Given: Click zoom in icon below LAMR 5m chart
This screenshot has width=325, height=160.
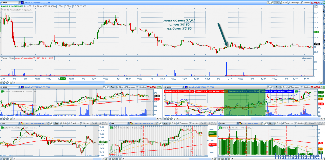Looking at the screenshot, I should click(4, 119).
